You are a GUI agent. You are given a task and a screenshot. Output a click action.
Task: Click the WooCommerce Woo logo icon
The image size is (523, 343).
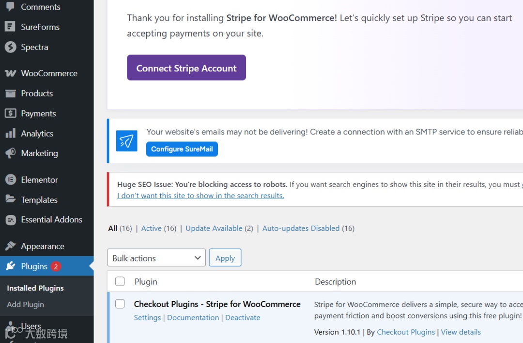coord(10,73)
